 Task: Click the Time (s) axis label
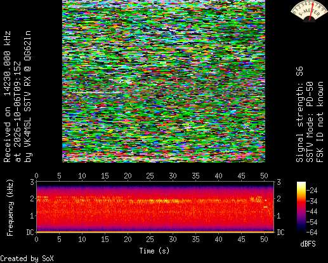(154, 251)
